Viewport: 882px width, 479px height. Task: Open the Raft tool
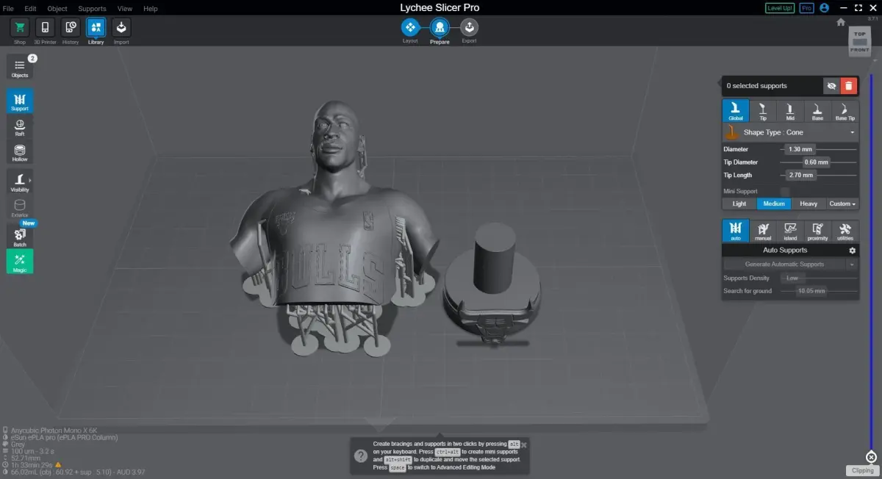20,127
